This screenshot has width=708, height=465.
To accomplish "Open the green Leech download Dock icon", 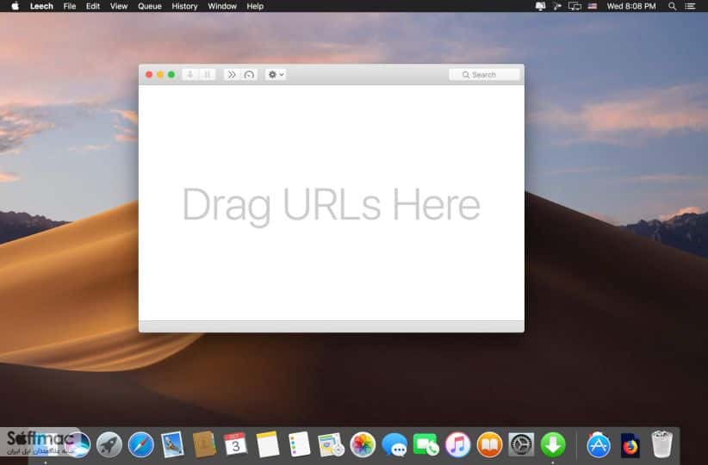I will point(553,444).
